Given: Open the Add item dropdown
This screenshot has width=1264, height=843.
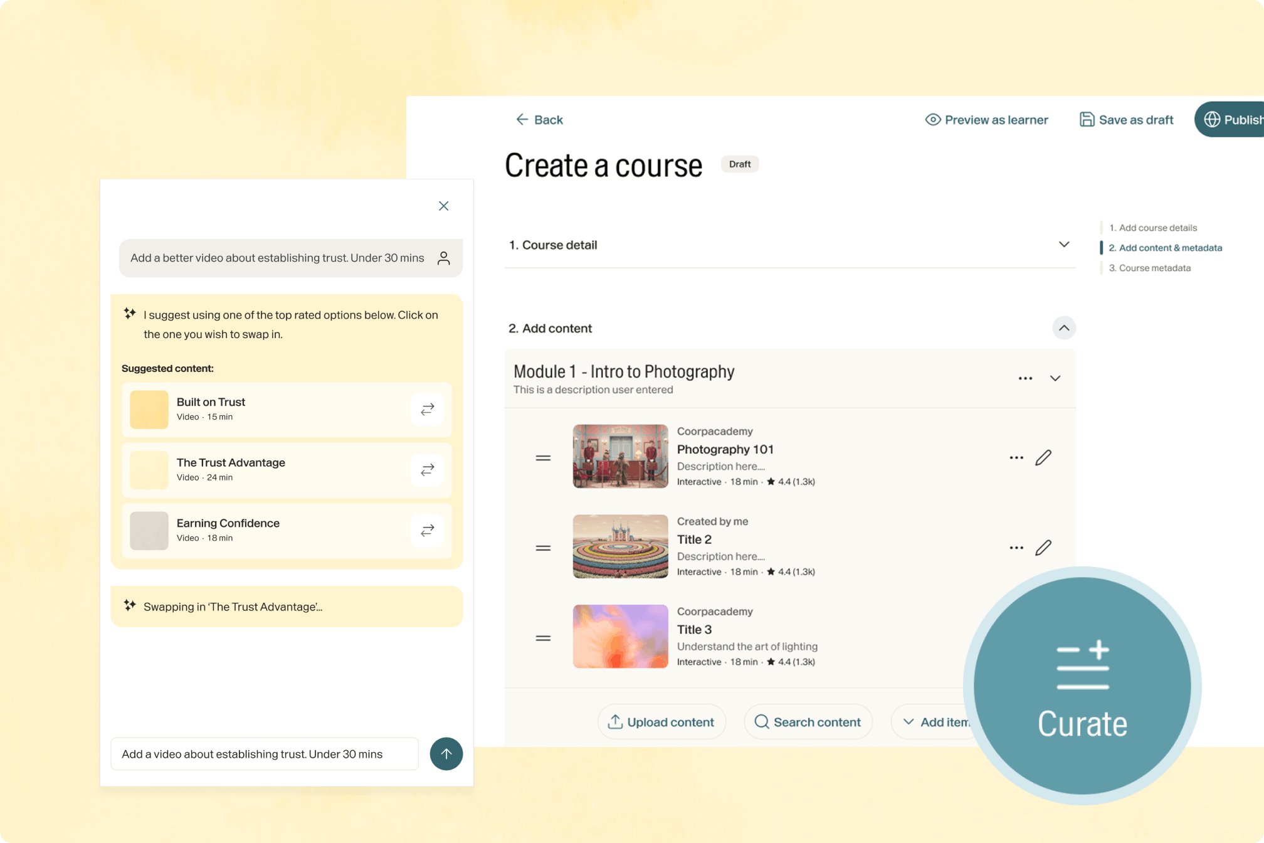Looking at the screenshot, I should click(x=935, y=722).
